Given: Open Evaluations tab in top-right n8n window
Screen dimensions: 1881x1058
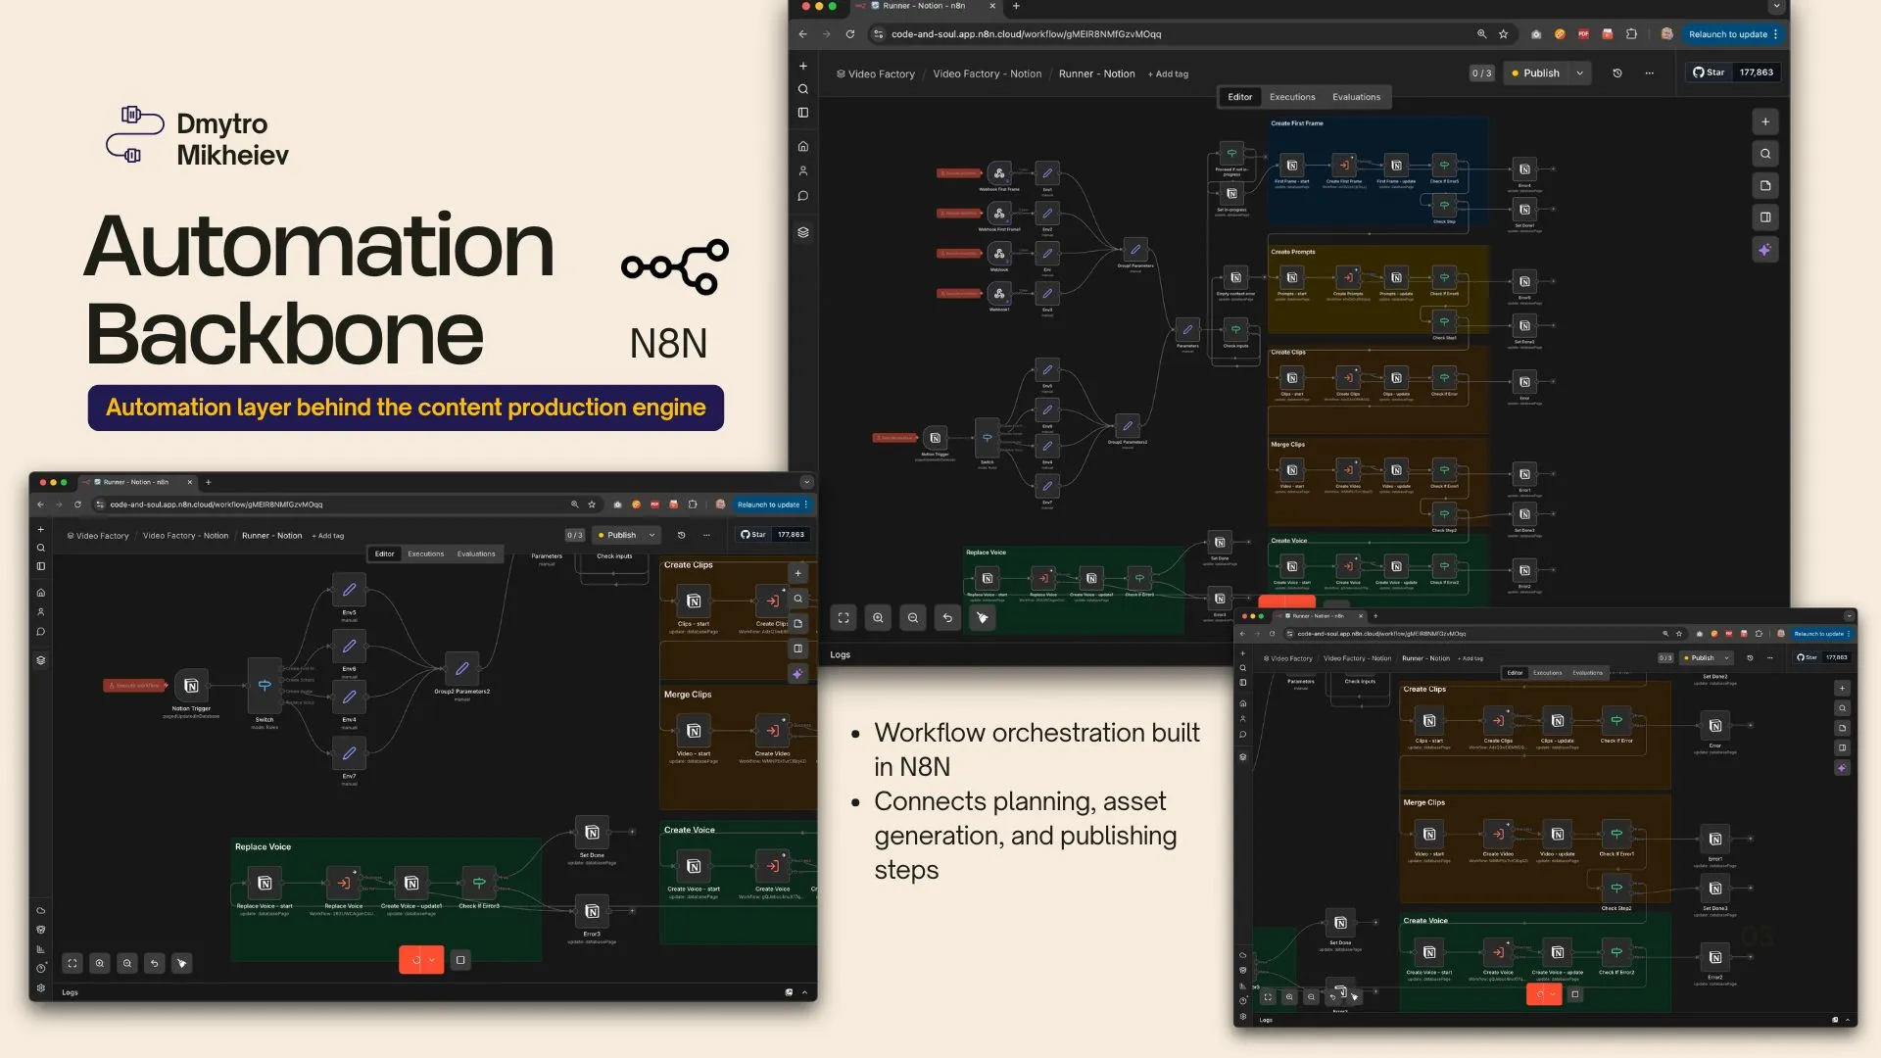Looking at the screenshot, I should (1356, 97).
